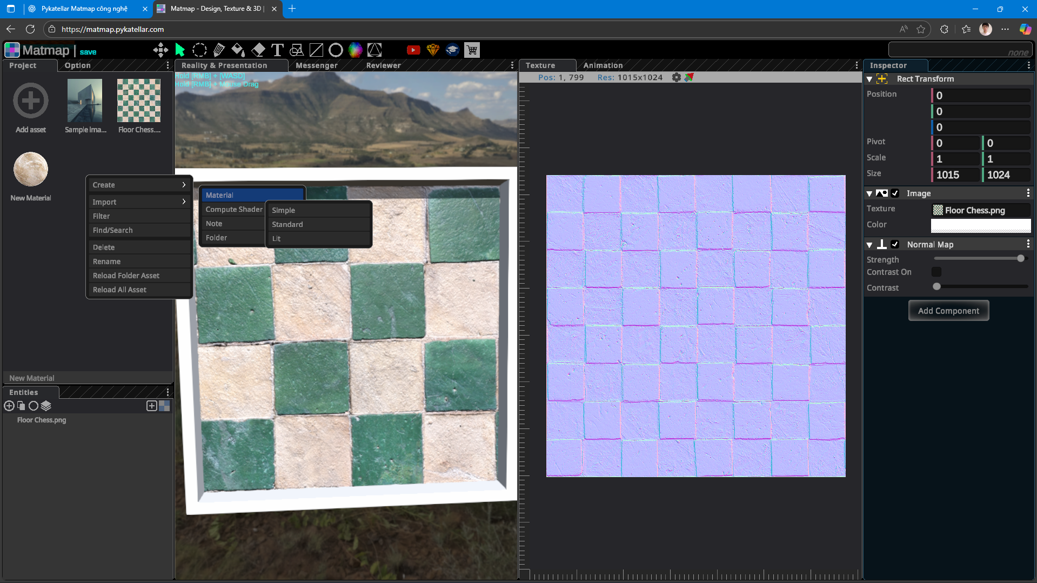Open the graduation cap learning icon
The height and width of the screenshot is (583, 1037).
point(452,50)
